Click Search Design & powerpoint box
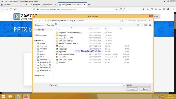This screenshot has width=176, height=99. (138, 21)
